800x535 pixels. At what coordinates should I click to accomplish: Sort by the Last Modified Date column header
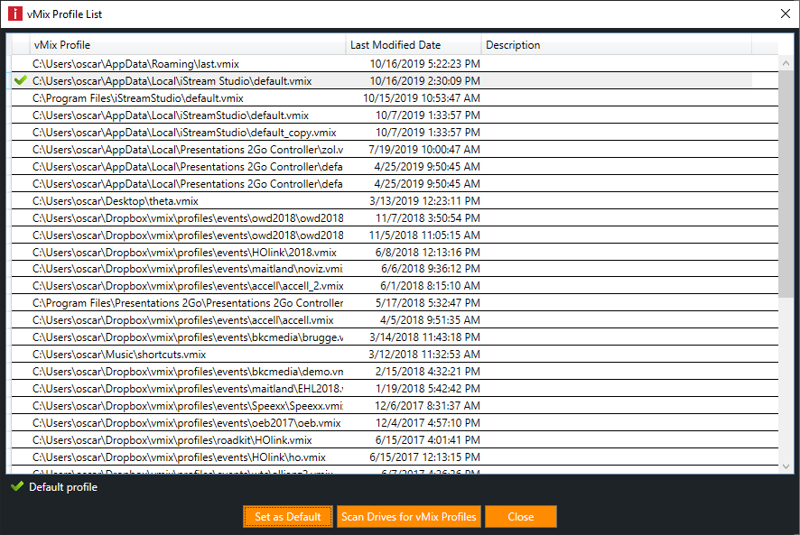414,45
